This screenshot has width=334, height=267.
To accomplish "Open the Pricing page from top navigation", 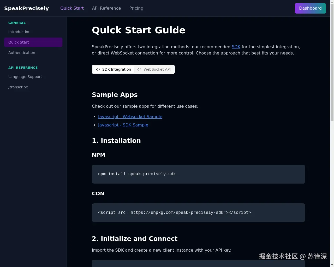I will click(x=136, y=8).
